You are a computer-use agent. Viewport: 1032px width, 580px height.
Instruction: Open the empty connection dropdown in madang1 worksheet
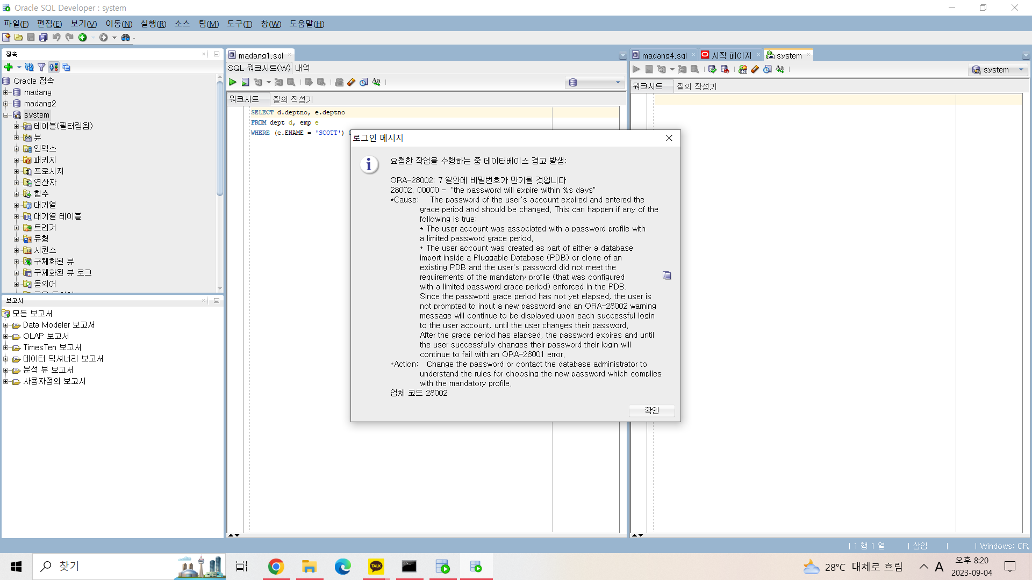618,83
